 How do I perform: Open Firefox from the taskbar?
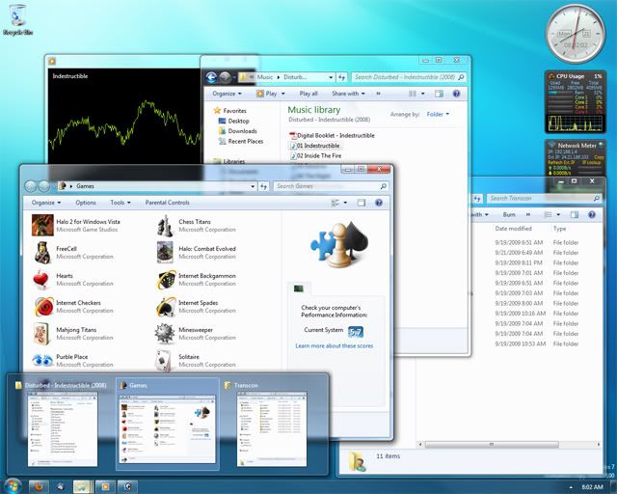[40, 484]
